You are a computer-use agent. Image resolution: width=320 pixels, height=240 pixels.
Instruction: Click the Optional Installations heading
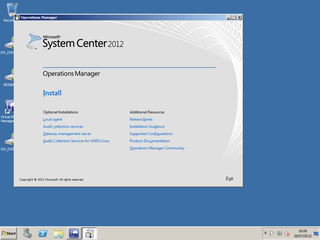61,112
